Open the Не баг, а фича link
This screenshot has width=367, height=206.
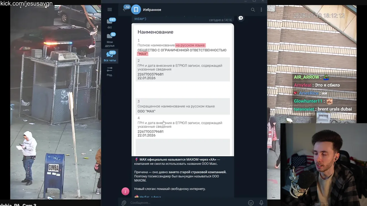[150, 197]
